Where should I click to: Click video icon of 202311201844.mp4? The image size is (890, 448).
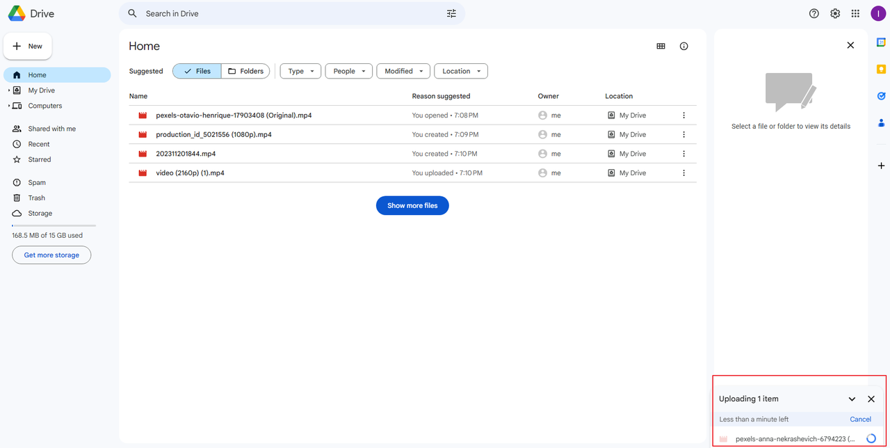click(x=143, y=154)
